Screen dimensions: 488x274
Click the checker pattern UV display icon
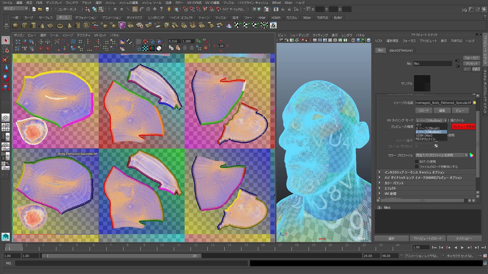tap(145, 48)
